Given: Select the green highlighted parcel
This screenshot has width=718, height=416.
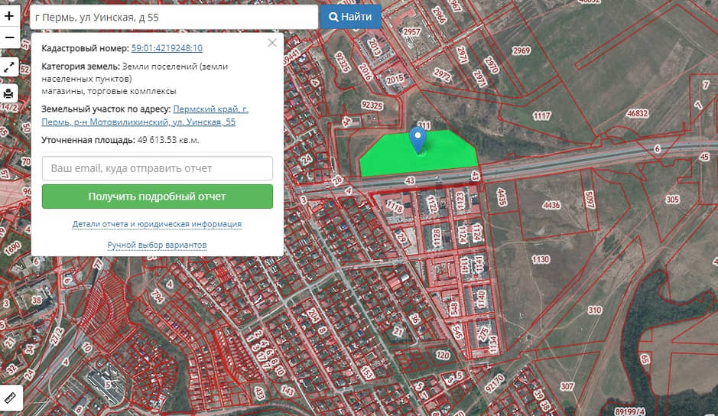Looking at the screenshot, I should click(443, 157).
